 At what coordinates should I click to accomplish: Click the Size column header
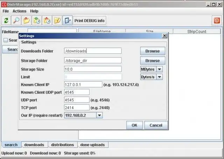pos(149,31)
